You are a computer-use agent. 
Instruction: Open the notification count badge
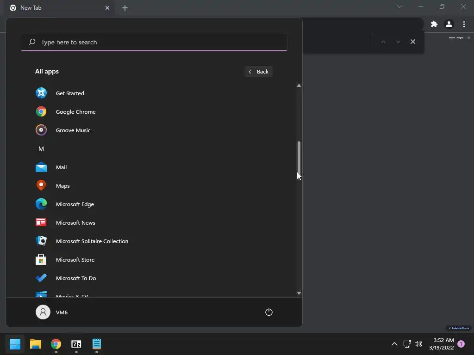tap(461, 344)
